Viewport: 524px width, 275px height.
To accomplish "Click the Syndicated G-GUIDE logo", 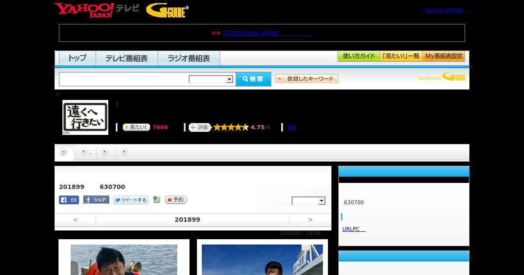I will (441, 77).
